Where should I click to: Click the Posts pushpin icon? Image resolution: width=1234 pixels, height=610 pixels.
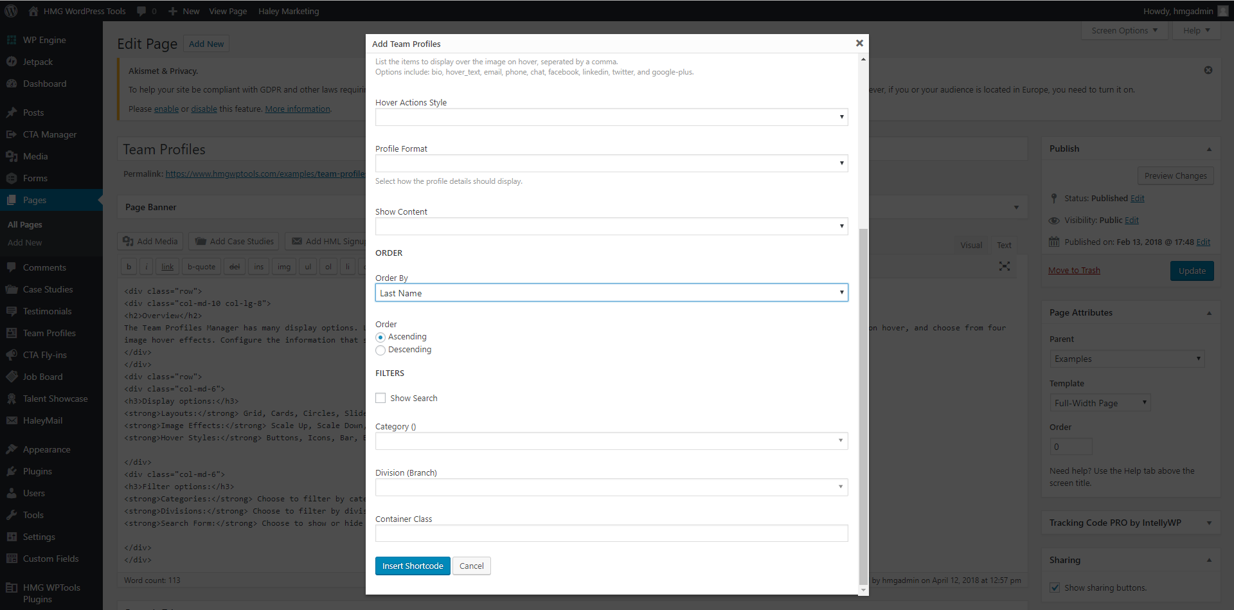(12, 112)
